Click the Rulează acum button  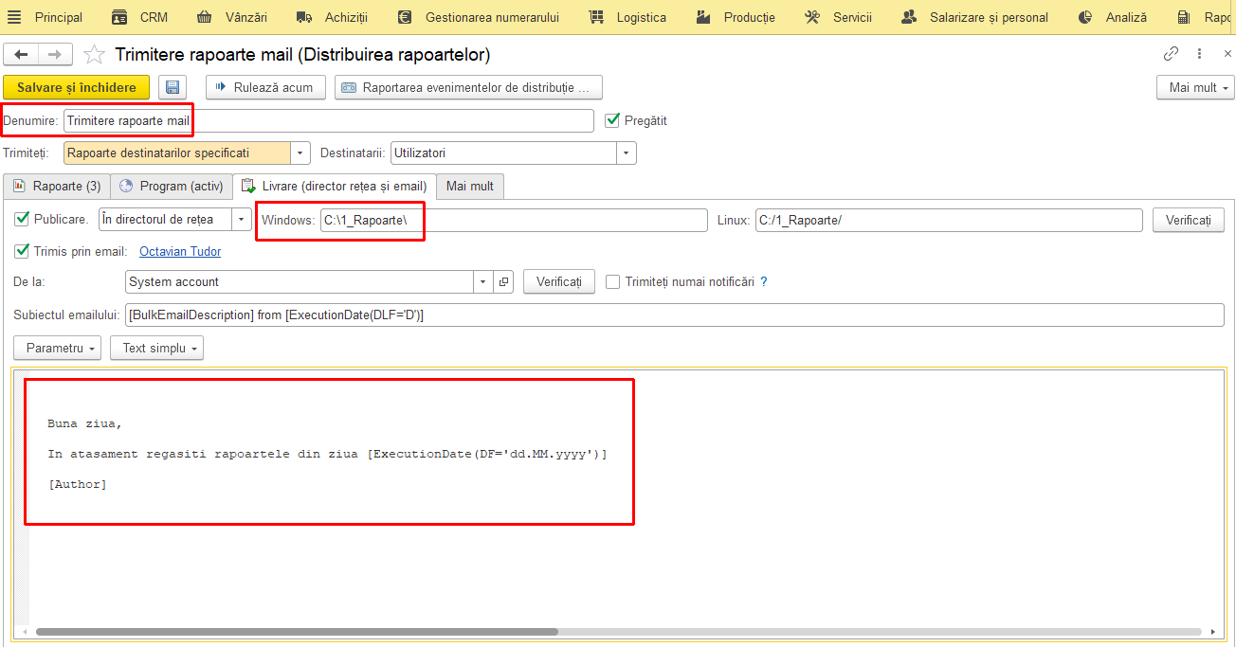pos(266,87)
